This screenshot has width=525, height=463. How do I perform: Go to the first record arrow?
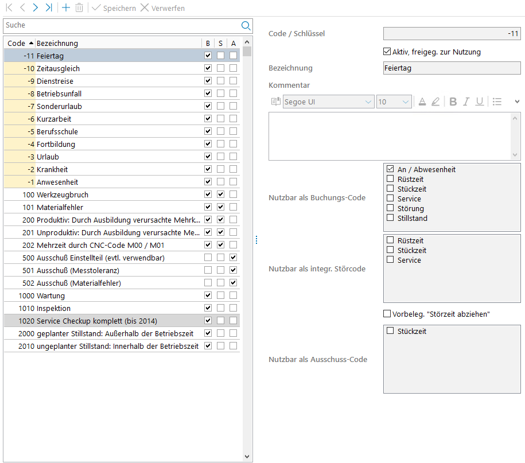pyautogui.click(x=9, y=8)
